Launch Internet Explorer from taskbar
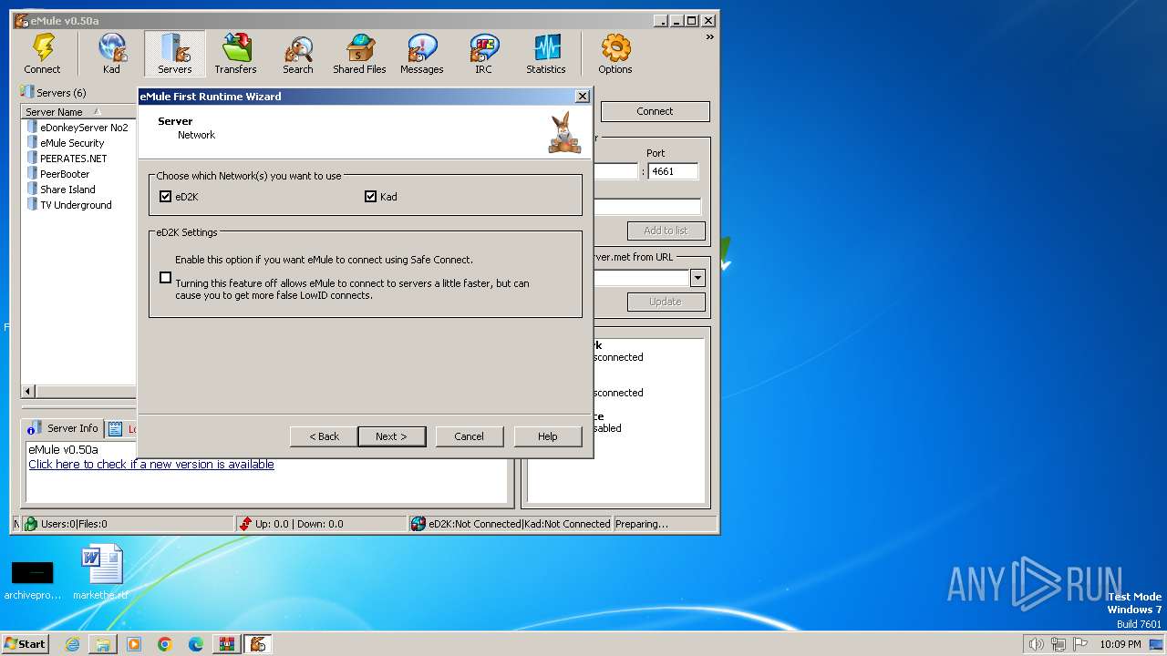Screen dimensions: 1167x656 coord(72,644)
